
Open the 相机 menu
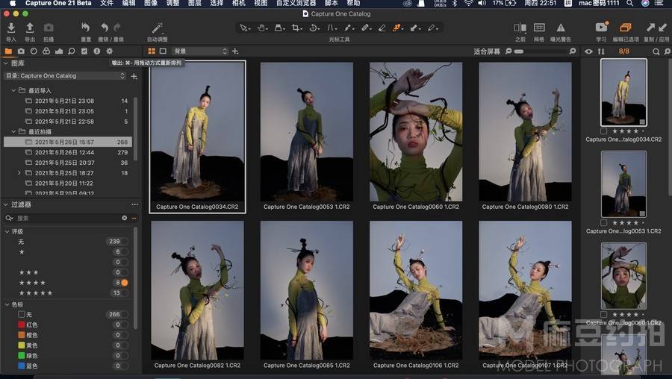click(x=239, y=4)
